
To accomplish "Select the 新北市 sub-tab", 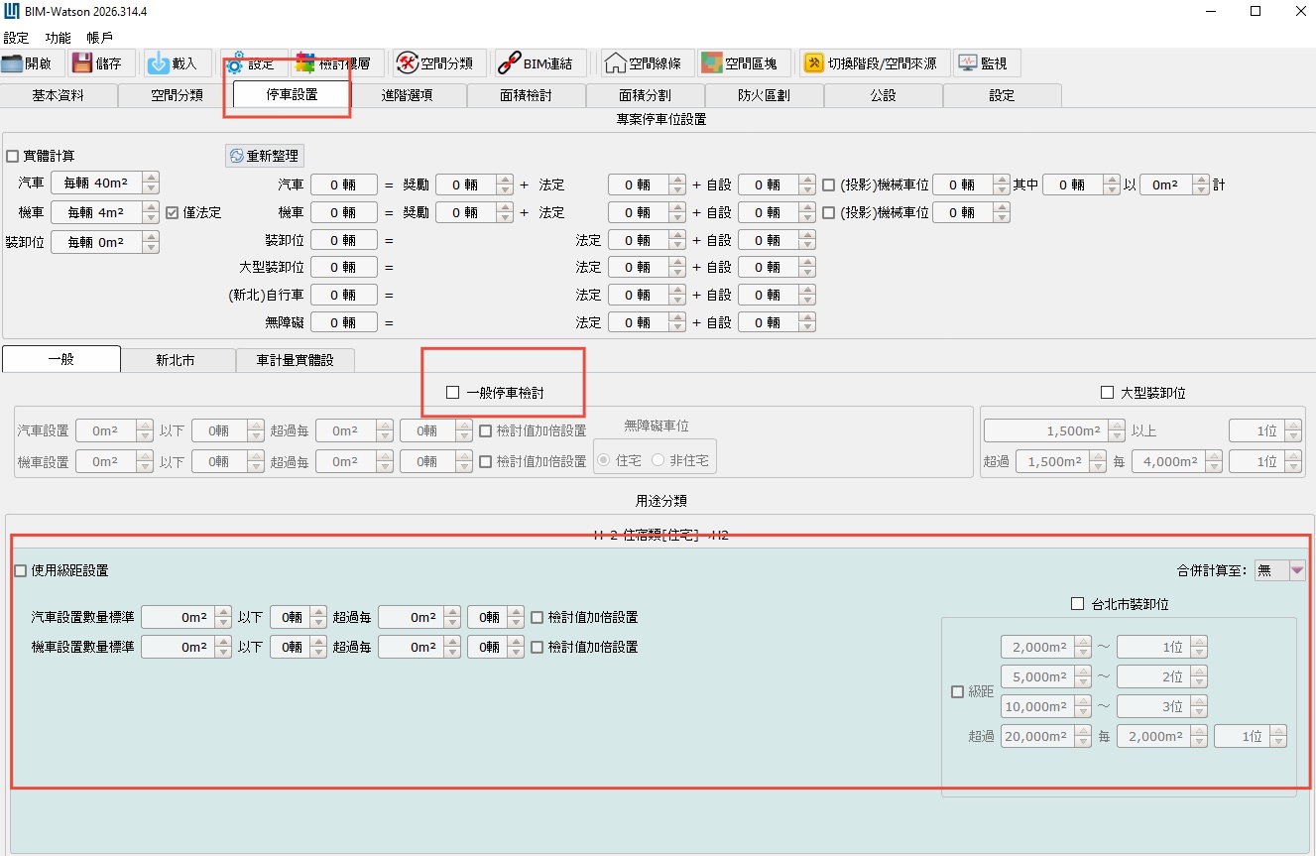I will pyautogui.click(x=176, y=360).
